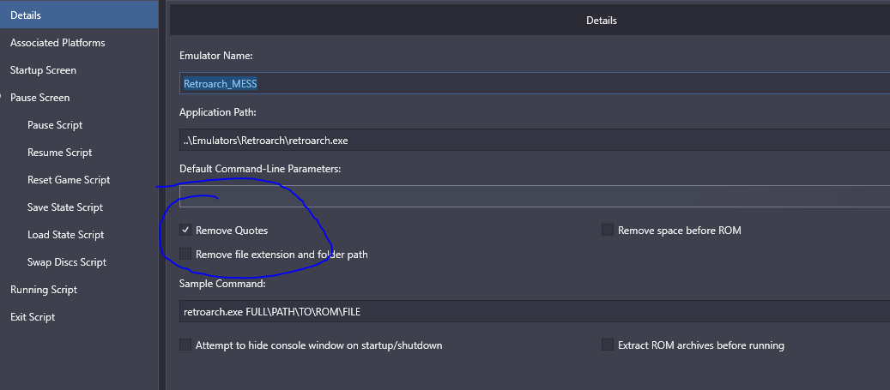
Task: Check Extract ROM archives before running
Action: point(608,345)
